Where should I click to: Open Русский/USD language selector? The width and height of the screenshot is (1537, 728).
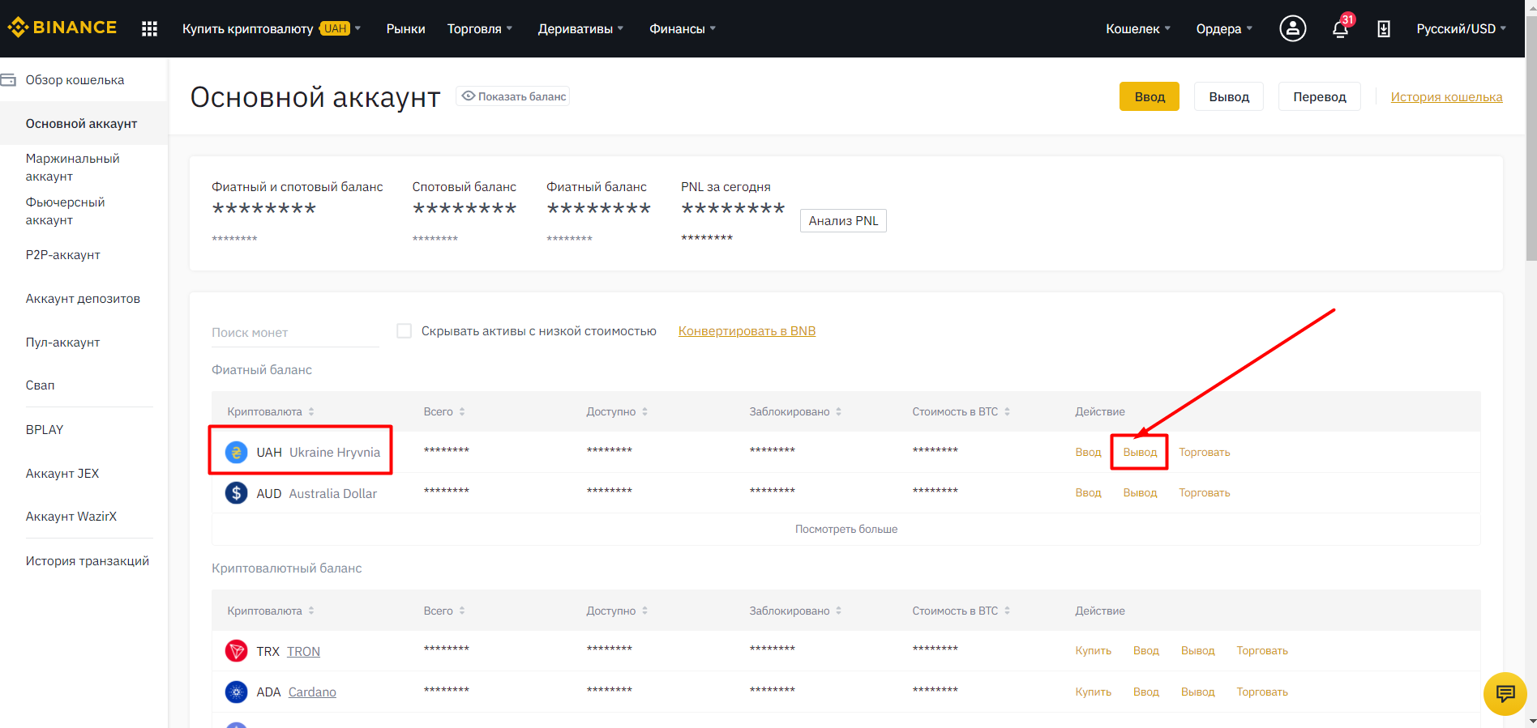point(1461,28)
